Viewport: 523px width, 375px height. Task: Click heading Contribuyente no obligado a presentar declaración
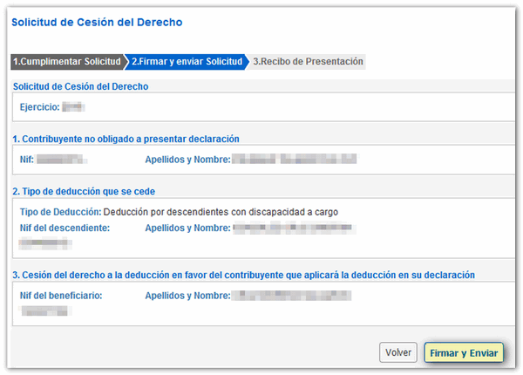[x=126, y=139]
